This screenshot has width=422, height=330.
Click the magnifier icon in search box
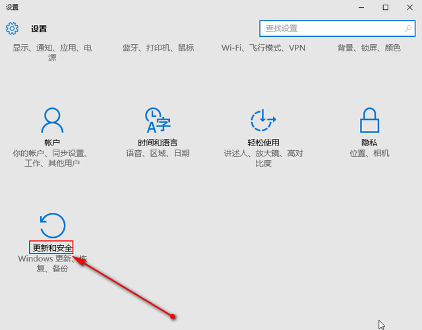(408, 28)
